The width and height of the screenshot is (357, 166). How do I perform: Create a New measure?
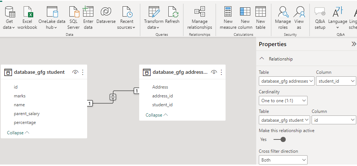228,18
